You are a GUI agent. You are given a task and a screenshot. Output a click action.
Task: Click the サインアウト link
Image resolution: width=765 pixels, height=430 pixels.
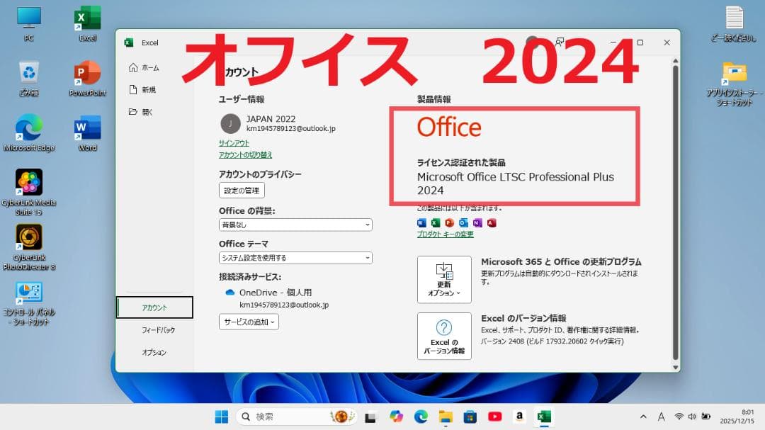pos(234,143)
